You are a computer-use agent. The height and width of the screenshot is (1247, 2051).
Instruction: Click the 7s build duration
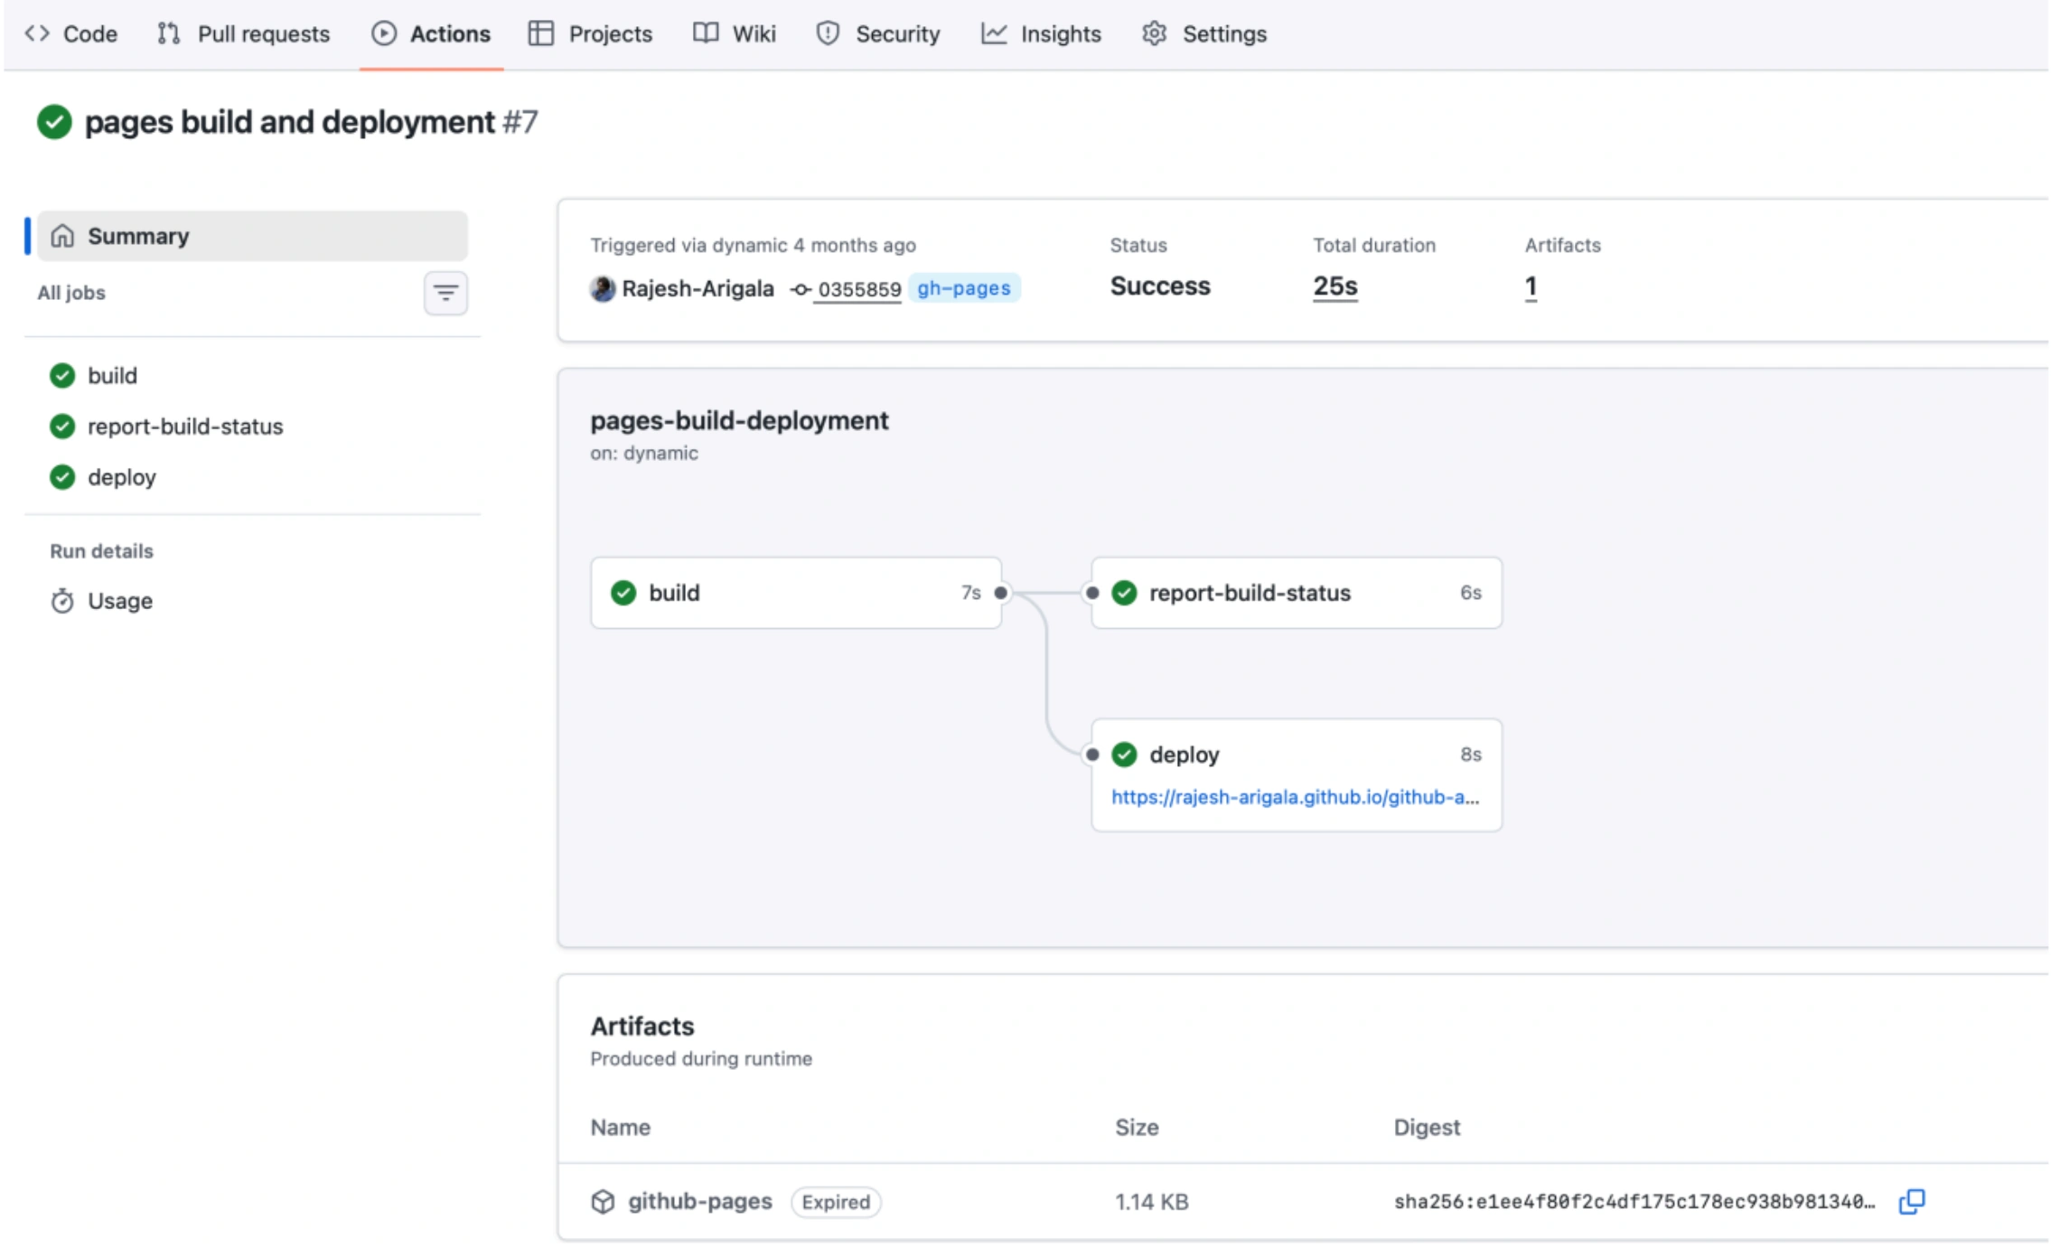[x=970, y=593]
